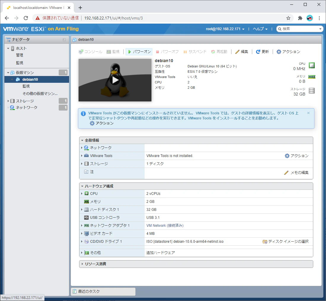Open the アクション gear menu in toolbar
The height and width of the screenshot is (301, 326).
click(288, 52)
